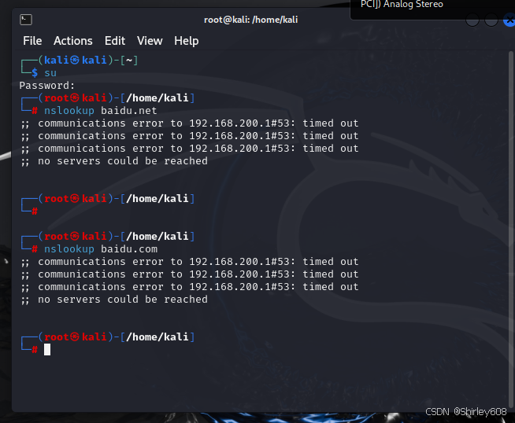This screenshot has width=515, height=423.
Task: Click the terminal's minimize window button
Action: pos(472,20)
